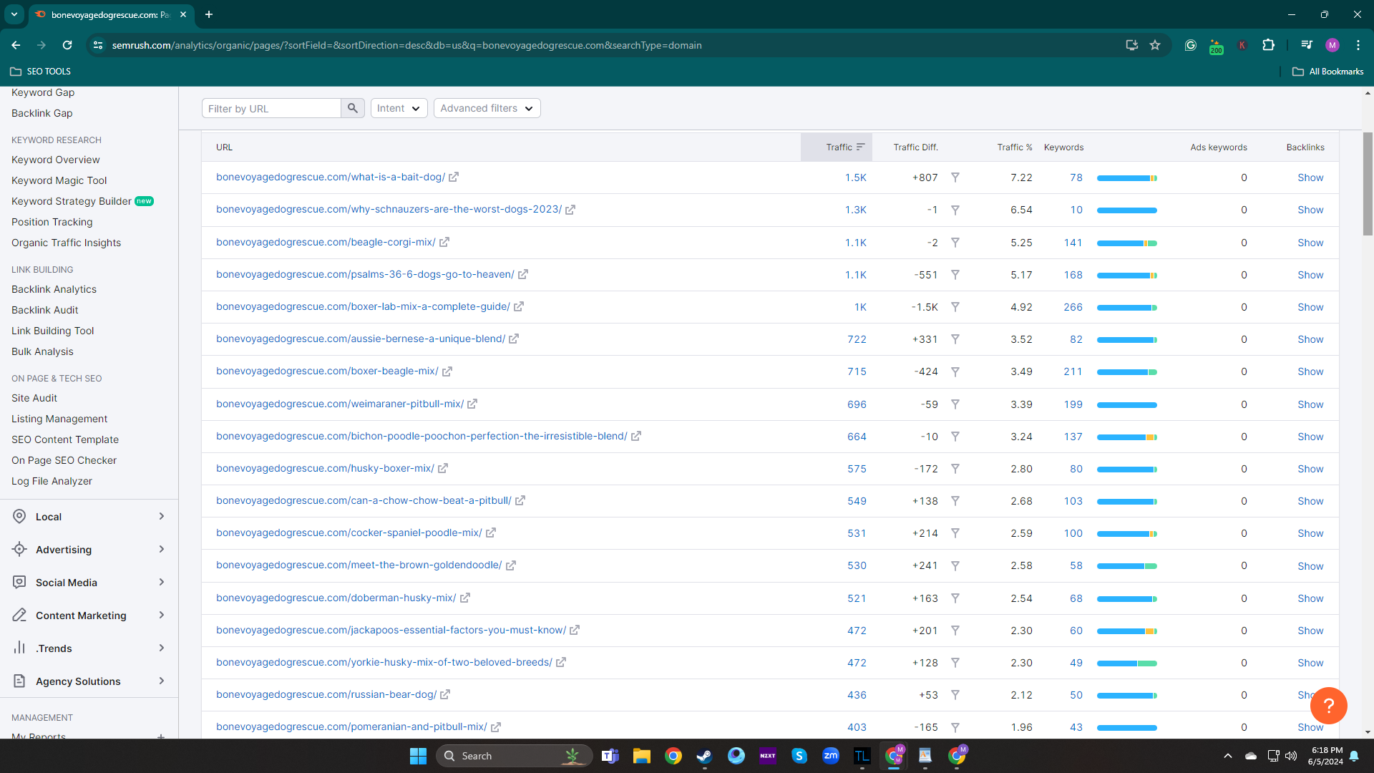
Task: Open external link icon beside russian-bear-dog URL
Action: 445,695
